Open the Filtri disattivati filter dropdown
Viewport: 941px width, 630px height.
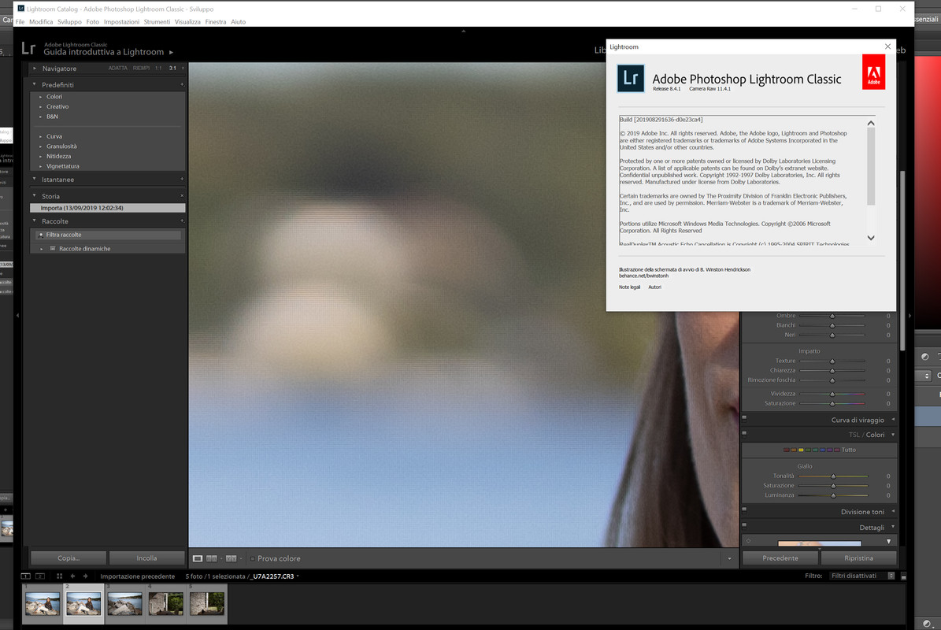pos(861,576)
